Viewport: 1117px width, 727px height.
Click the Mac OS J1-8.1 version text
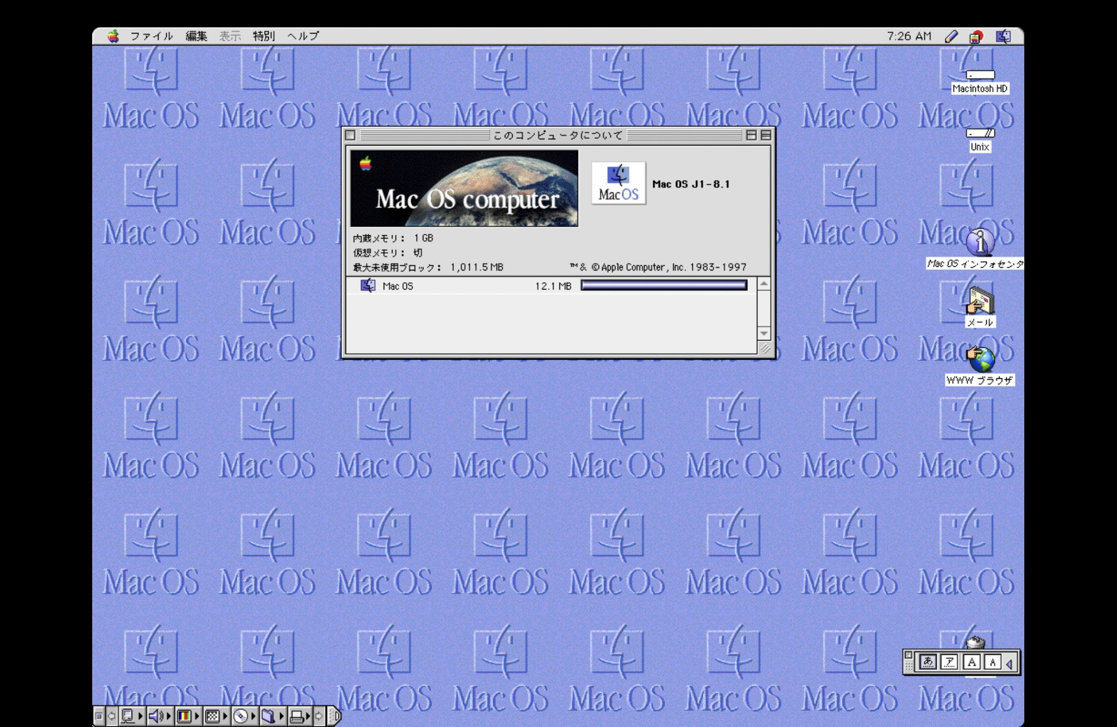[691, 184]
